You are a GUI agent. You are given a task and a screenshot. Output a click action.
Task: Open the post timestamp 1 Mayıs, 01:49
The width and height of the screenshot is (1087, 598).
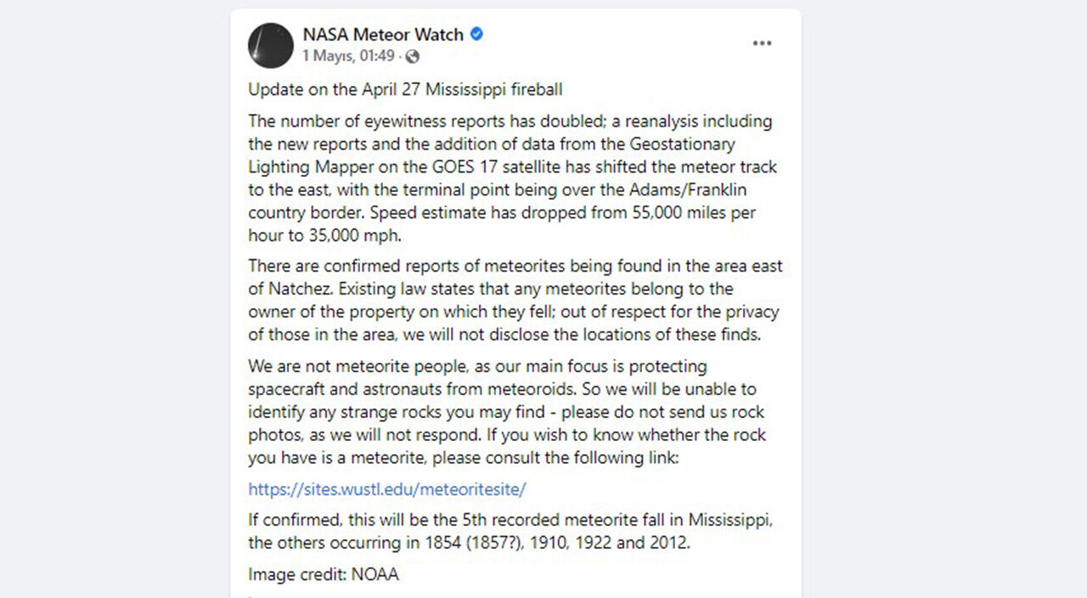[348, 57]
